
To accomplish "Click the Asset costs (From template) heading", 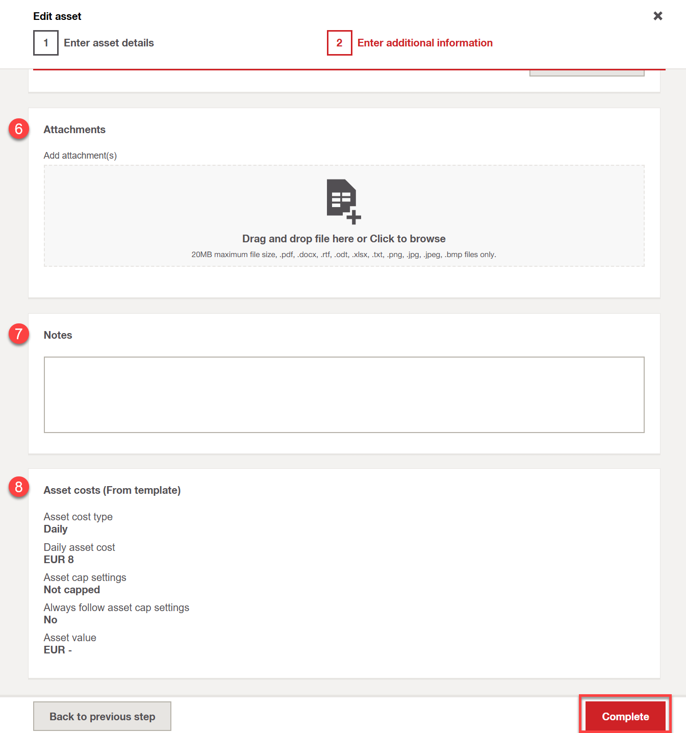I will [x=112, y=490].
